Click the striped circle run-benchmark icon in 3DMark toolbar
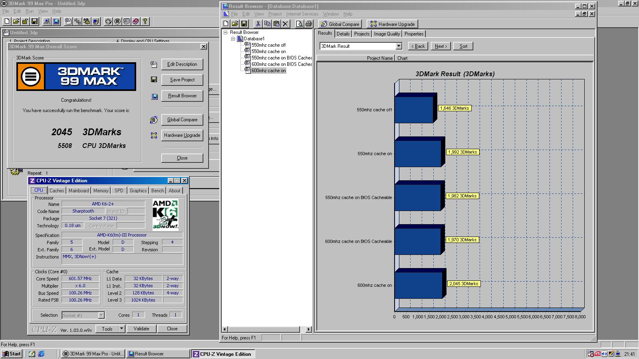This screenshot has height=359, width=639. 117,21
